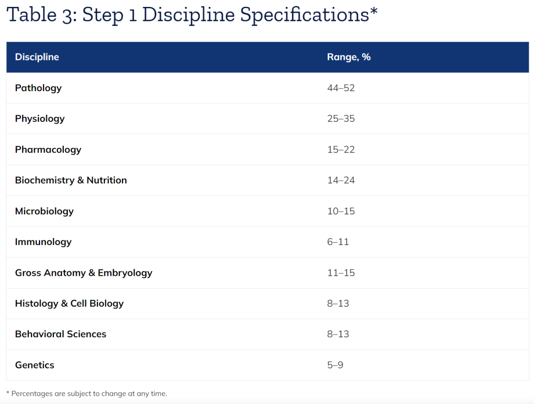Click the Range, % column header
This screenshot has width=534, height=404.
click(x=349, y=57)
